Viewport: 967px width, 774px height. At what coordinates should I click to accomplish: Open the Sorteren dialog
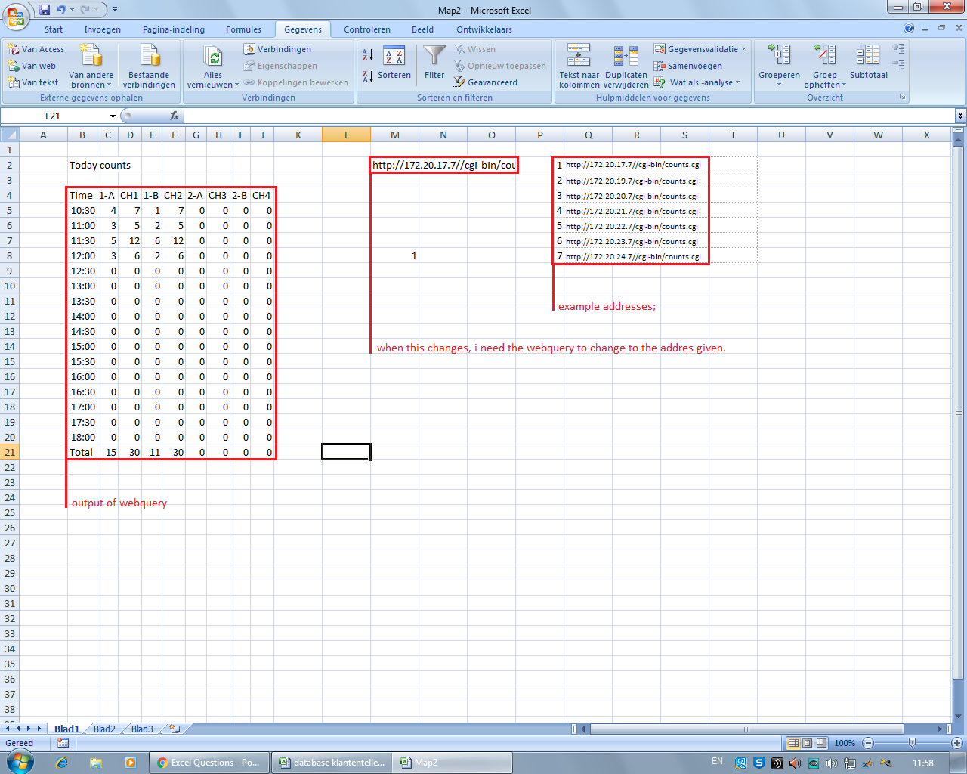tap(394, 62)
